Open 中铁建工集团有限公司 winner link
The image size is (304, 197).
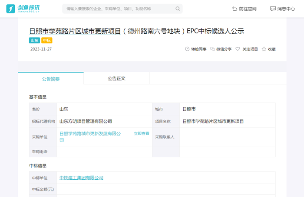pos(81,178)
